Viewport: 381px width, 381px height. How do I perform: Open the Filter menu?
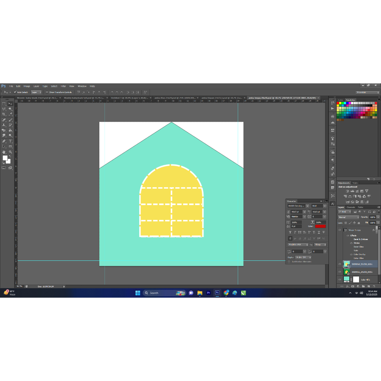63,86
